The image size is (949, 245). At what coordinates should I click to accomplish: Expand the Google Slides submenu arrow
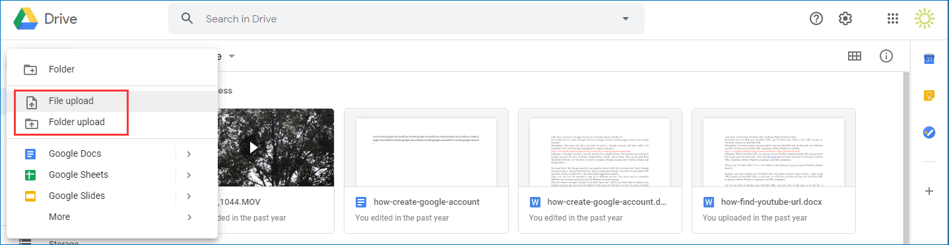189,196
